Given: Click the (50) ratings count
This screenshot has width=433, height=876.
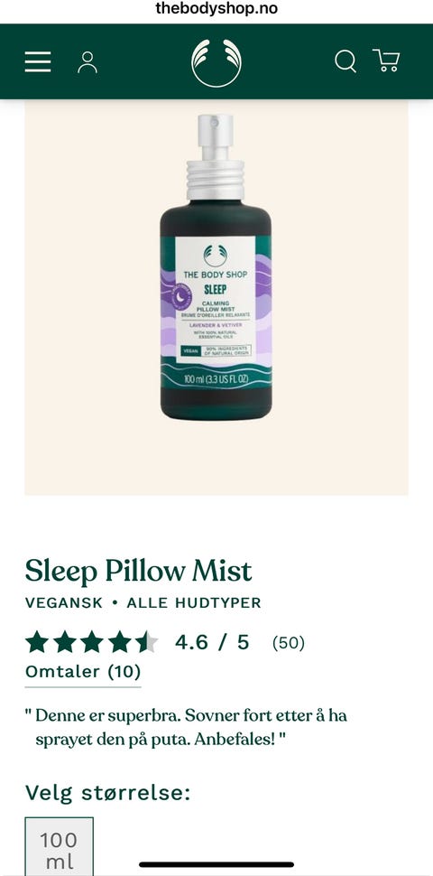Looking at the screenshot, I should point(289,643).
